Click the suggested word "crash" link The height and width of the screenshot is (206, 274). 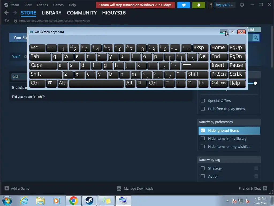tap(38, 97)
